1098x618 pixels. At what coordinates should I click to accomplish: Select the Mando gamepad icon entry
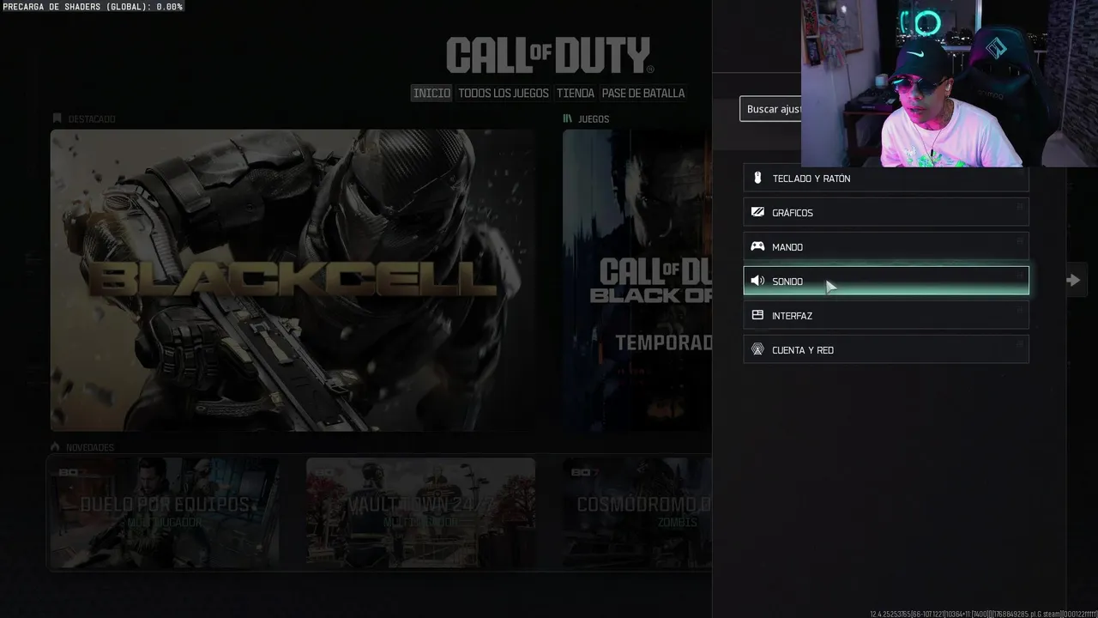click(886, 246)
